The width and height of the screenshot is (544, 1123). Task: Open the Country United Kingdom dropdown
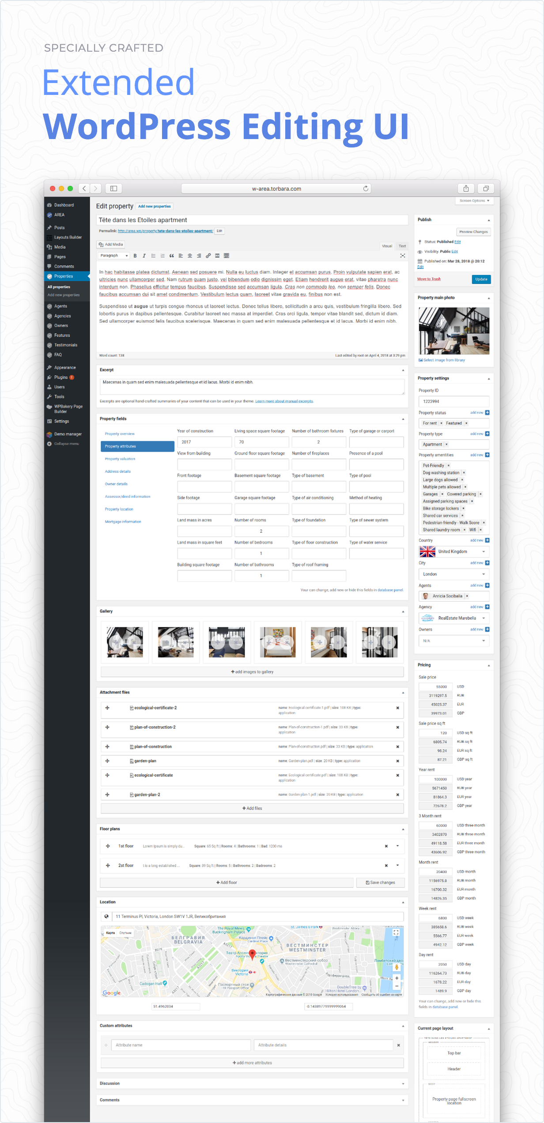pos(453,552)
